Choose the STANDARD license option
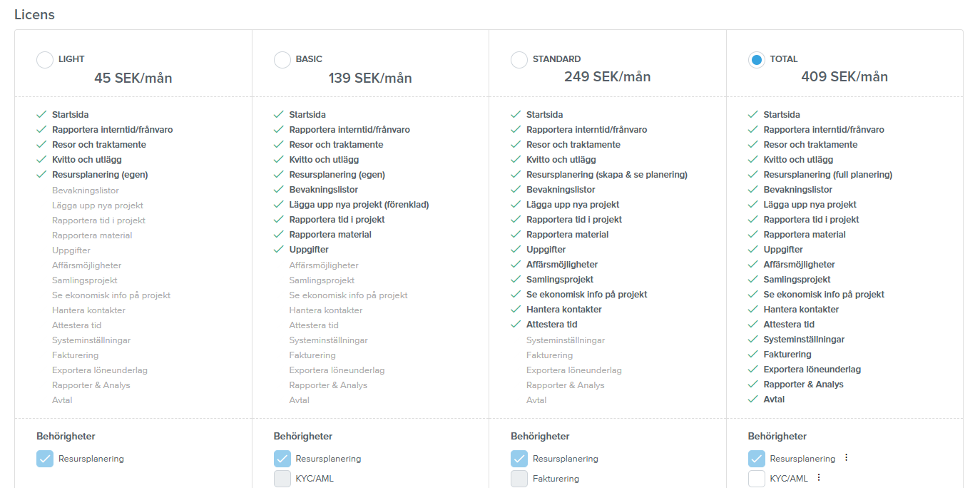The image size is (980, 488). pos(519,60)
